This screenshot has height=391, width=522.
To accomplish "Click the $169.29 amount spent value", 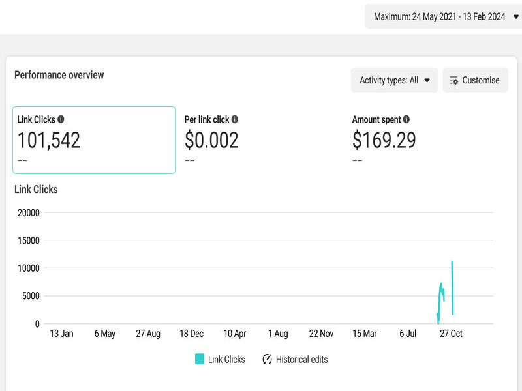I will 384,140.
